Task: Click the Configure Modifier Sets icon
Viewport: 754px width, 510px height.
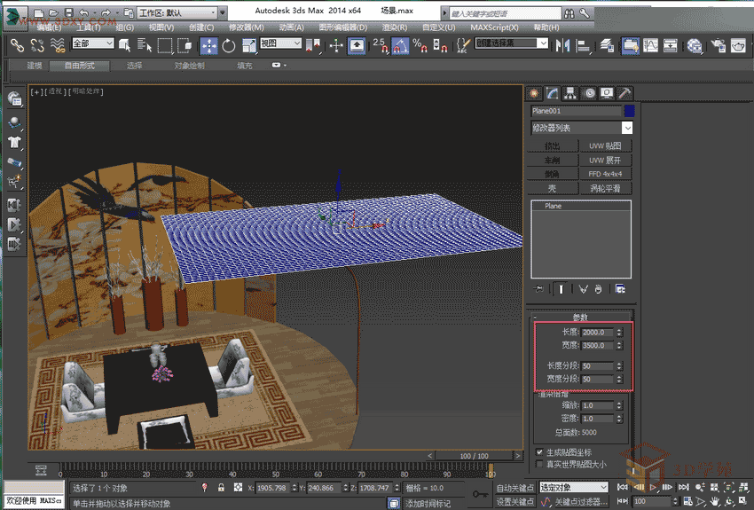Action: coord(620,288)
